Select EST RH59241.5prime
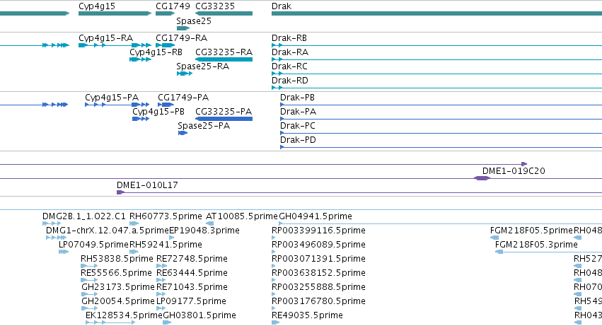The width and height of the screenshot is (602, 326). click(166, 245)
